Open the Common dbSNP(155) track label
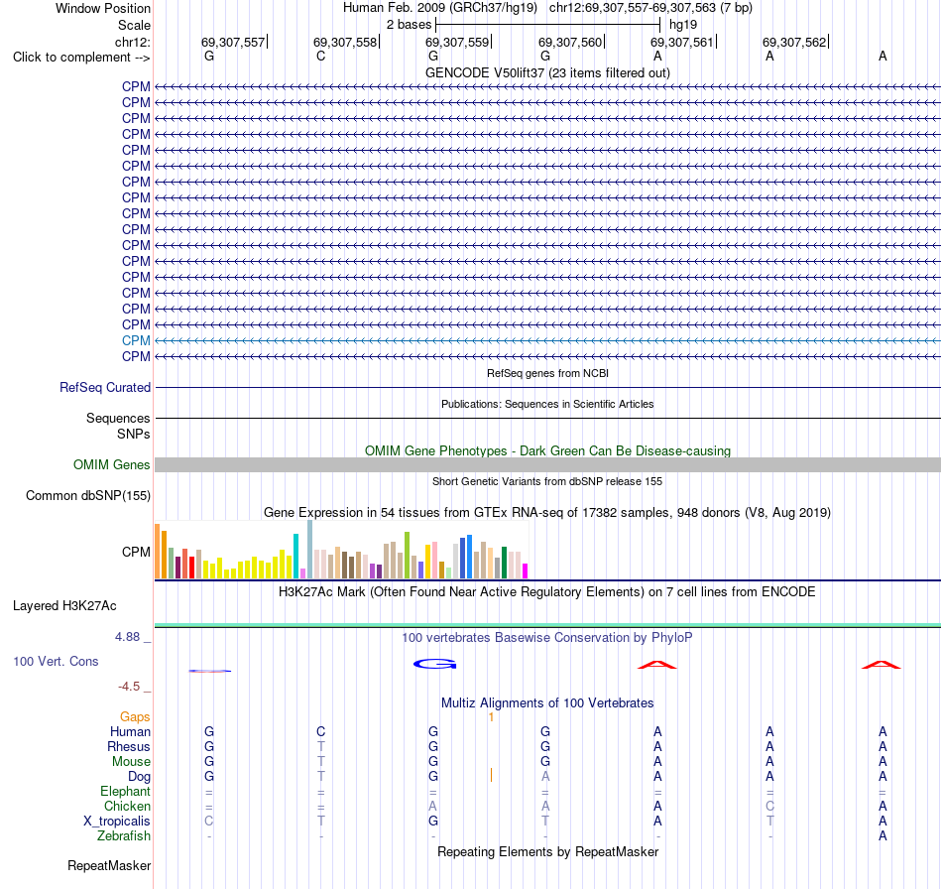The height and width of the screenshot is (889, 942). (87, 495)
